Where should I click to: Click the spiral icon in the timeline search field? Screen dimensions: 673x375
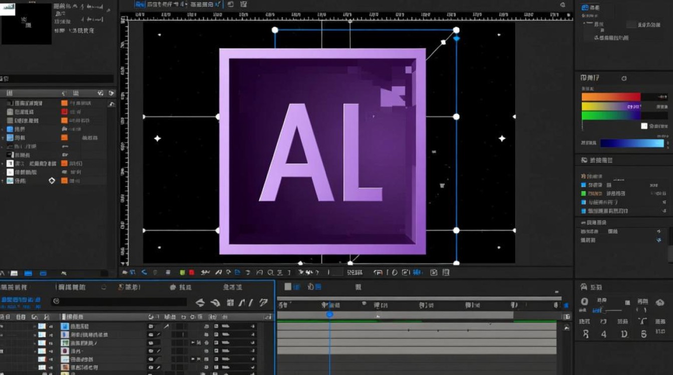point(56,301)
